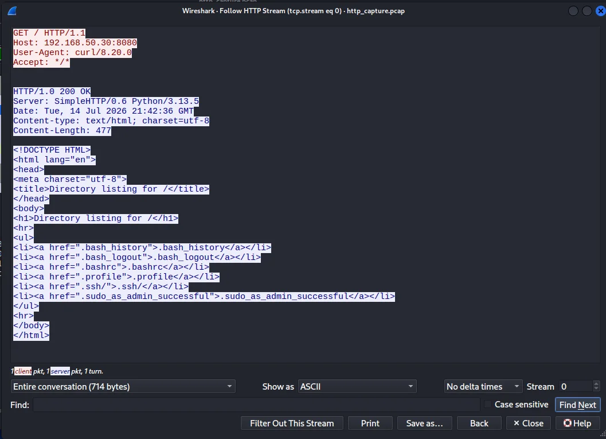Click the Close button

pos(529,423)
